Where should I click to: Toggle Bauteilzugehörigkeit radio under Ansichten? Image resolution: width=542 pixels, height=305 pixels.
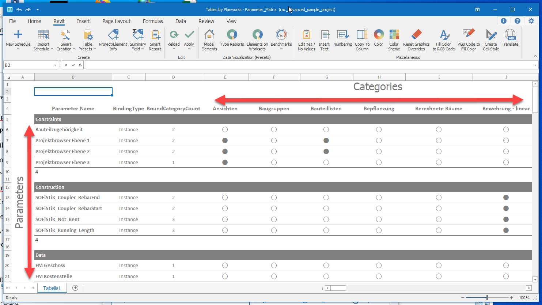coord(225,130)
